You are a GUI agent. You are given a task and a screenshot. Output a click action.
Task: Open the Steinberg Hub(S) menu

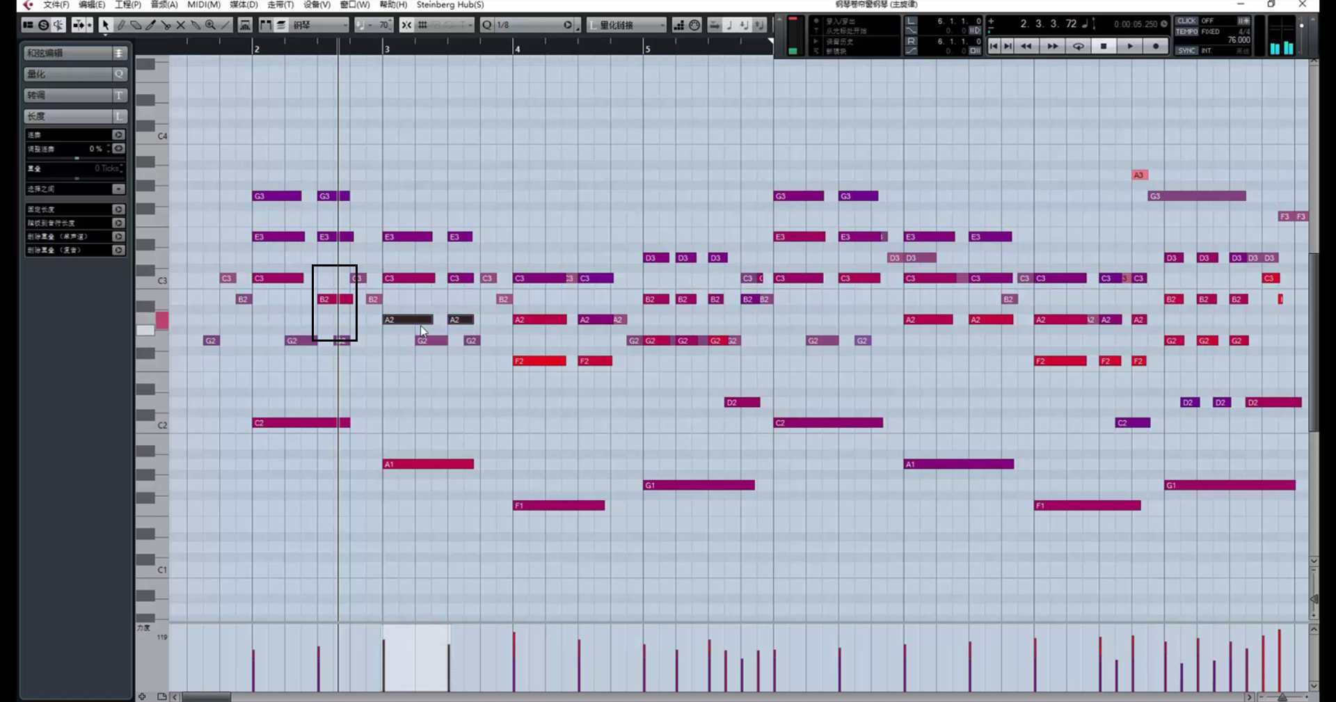(450, 5)
